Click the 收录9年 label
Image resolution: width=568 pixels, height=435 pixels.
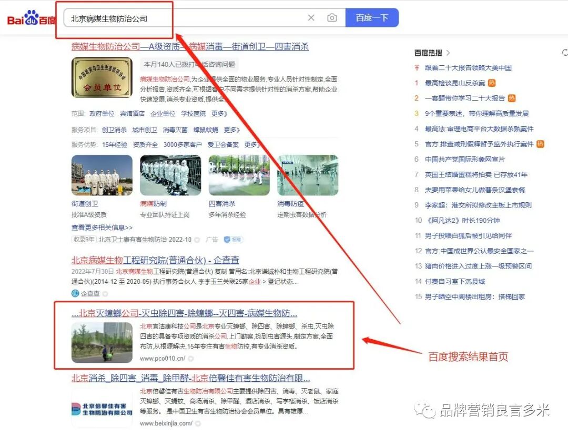pos(84,240)
